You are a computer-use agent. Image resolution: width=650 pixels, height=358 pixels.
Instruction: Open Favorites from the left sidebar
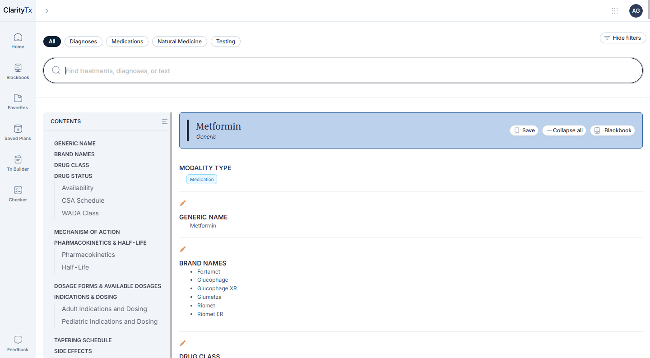click(x=18, y=102)
